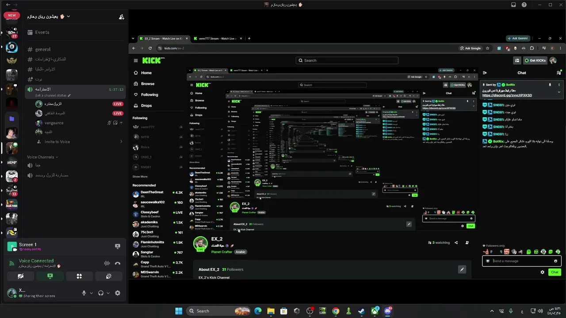Open Discord help question mark icon
This screenshot has width=566, height=318.
pos(524,5)
